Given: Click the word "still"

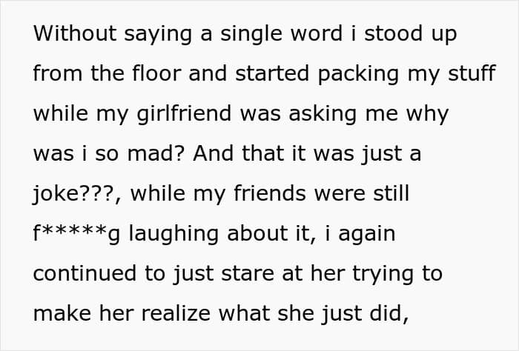Looking at the screenshot, I should click(x=391, y=193).
